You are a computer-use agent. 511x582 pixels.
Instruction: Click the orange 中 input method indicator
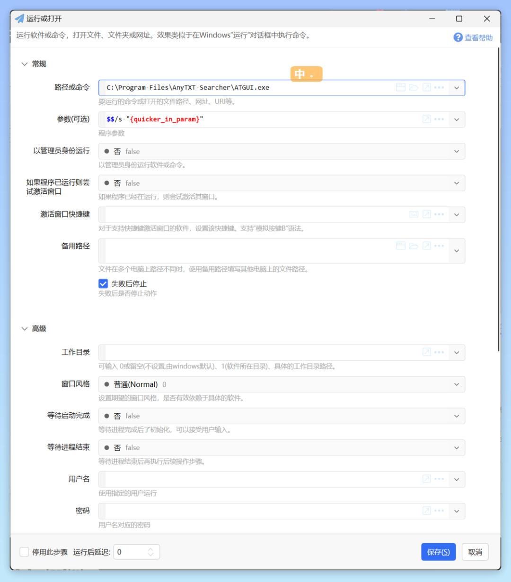point(306,74)
